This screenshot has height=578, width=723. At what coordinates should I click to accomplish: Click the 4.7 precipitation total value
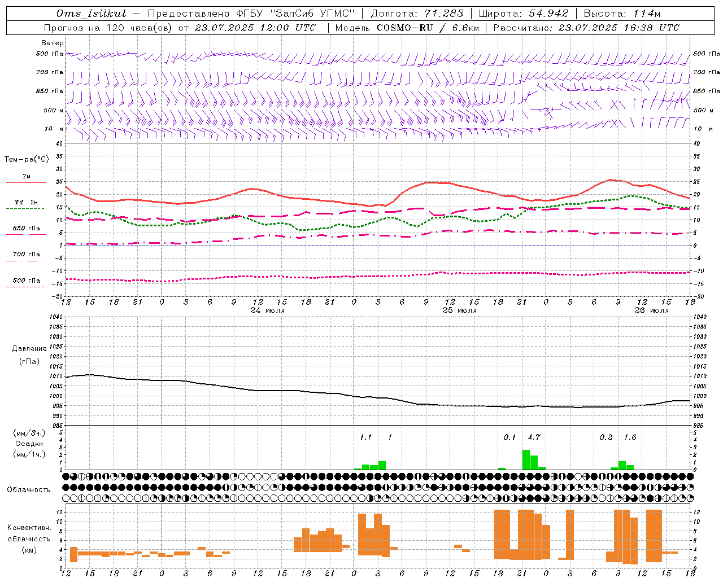[x=534, y=437]
